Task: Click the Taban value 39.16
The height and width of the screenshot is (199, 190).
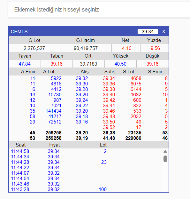Action: point(57,64)
